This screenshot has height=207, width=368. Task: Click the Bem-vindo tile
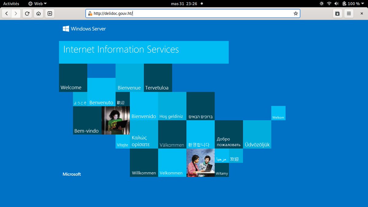[87, 120]
